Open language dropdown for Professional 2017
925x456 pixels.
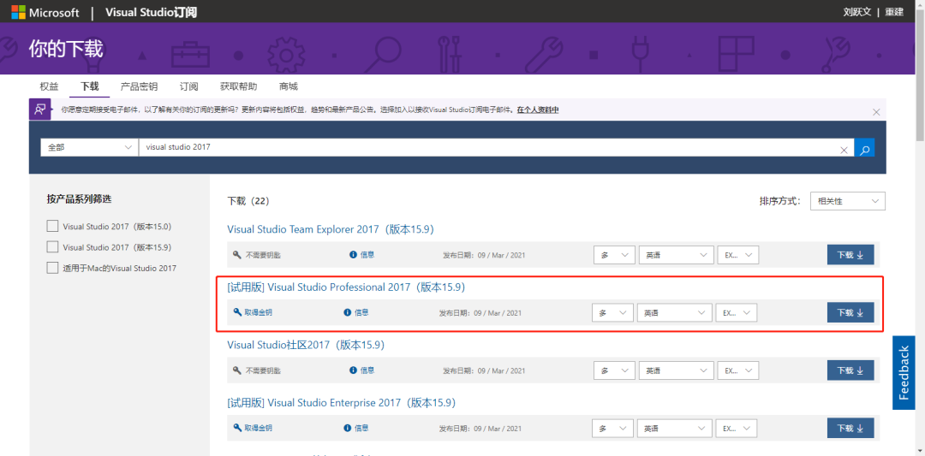pos(674,313)
